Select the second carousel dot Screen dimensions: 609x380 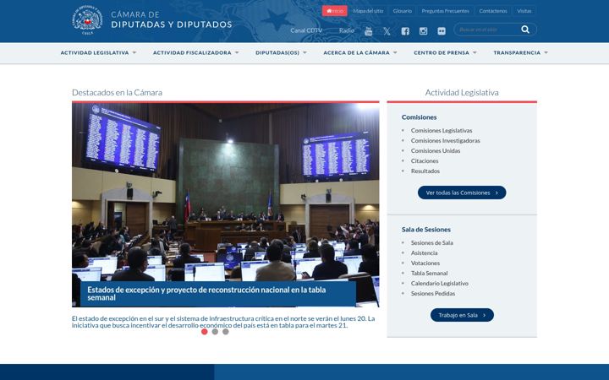[x=215, y=332]
